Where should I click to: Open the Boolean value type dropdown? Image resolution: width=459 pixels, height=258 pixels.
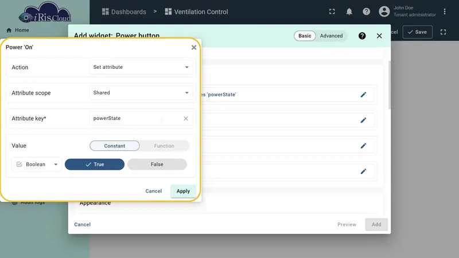click(x=37, y=165)
